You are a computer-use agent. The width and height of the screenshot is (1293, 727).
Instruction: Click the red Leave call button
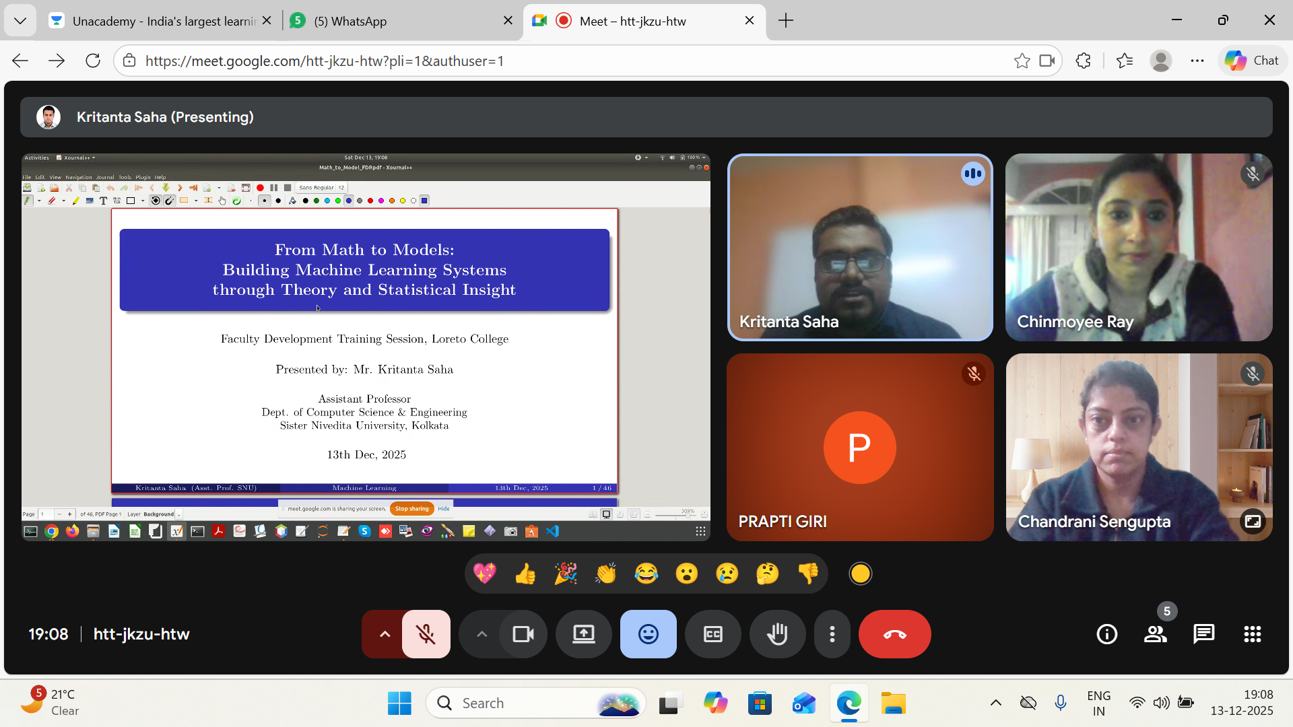click(894, 634)
